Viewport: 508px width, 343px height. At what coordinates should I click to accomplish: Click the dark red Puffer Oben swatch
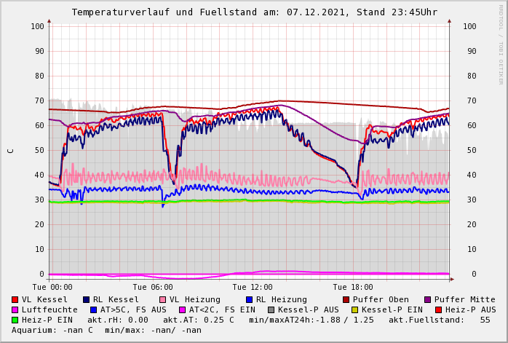pos(346,300)
